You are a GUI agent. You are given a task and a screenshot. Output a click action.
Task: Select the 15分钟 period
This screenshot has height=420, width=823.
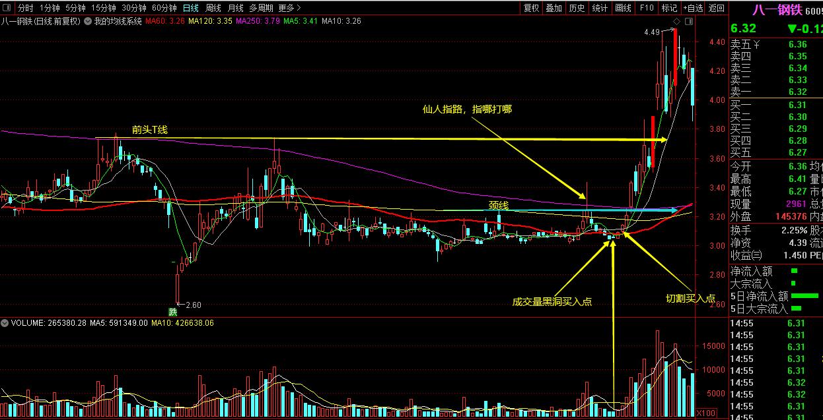(x=104, y=8)
